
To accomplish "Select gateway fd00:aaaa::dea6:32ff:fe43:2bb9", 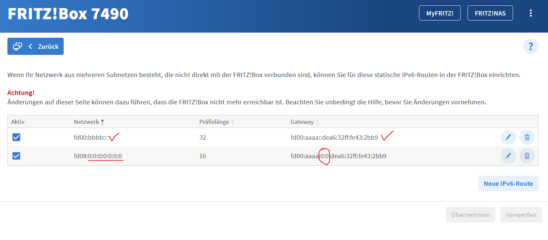I will coord(334,137).
